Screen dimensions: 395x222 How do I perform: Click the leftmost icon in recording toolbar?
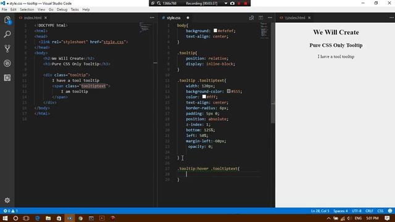(152, 3)
